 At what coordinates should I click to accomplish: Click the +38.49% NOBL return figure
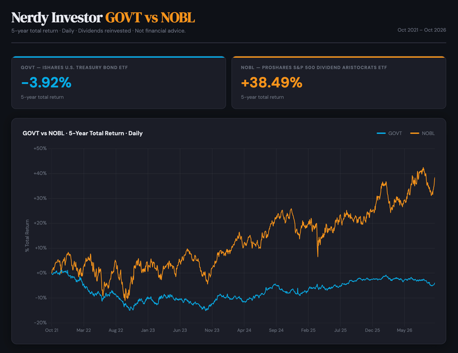coord(272,82)
